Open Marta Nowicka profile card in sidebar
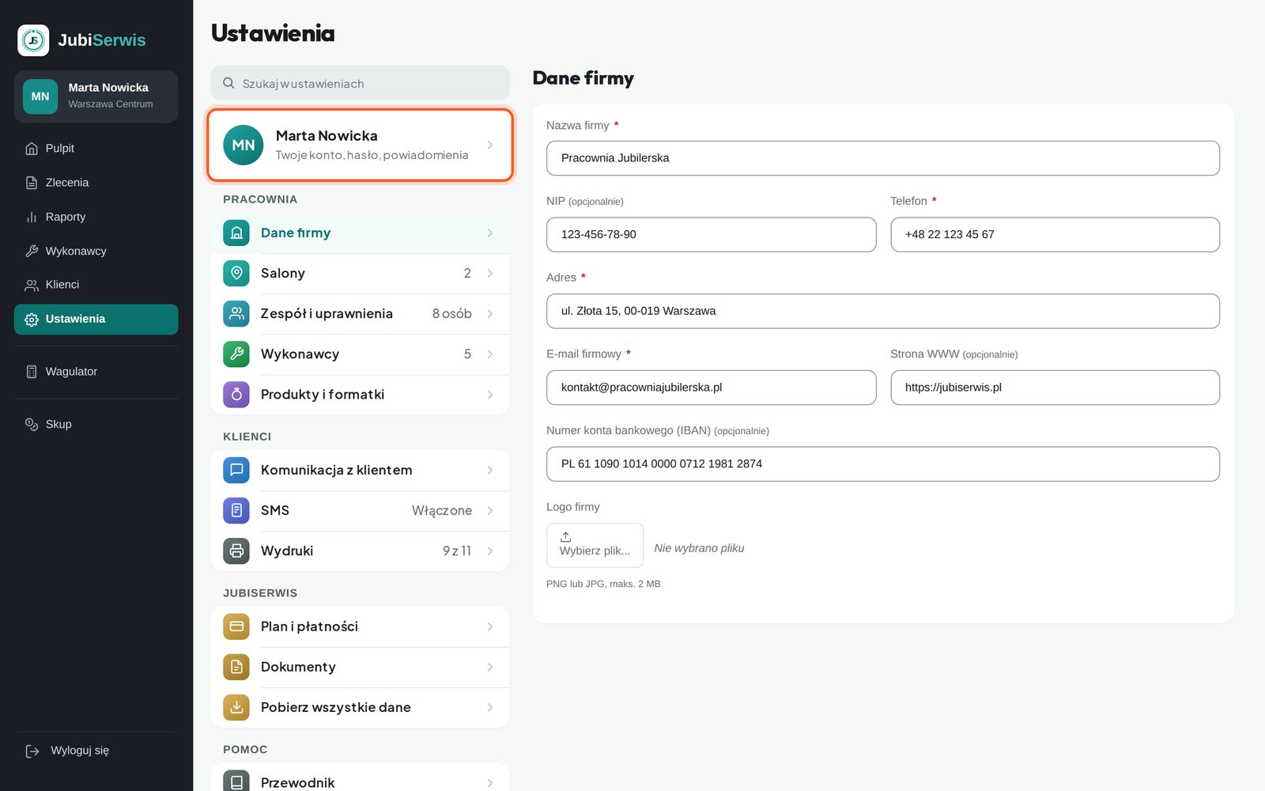This screenshot has height=791, width=1265. pos(96,97)
